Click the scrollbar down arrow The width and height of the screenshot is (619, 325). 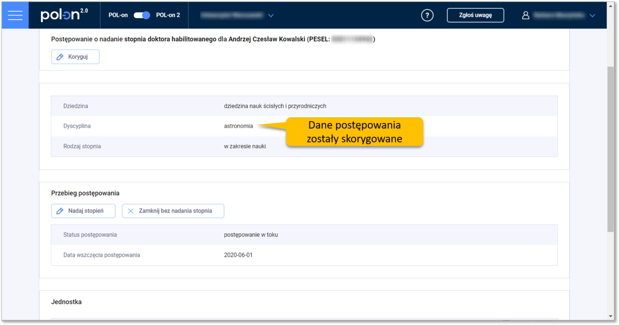click(611, 317)
